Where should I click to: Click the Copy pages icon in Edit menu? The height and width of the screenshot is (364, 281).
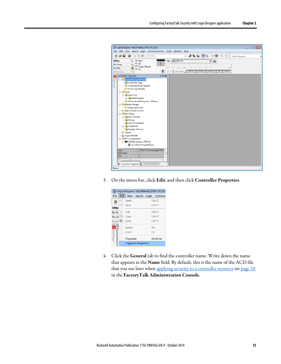(x=121, y=216)
